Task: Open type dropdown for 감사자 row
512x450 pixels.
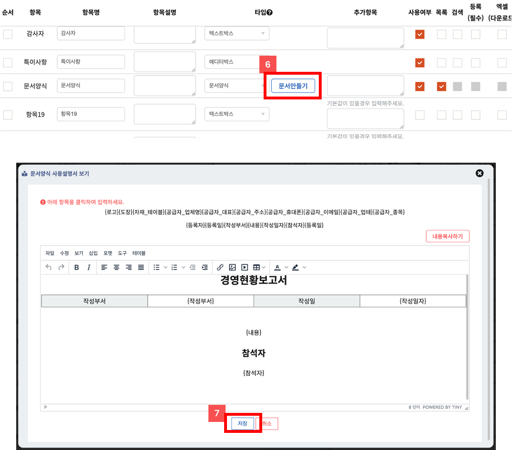Action: click(x=236, y=33)
